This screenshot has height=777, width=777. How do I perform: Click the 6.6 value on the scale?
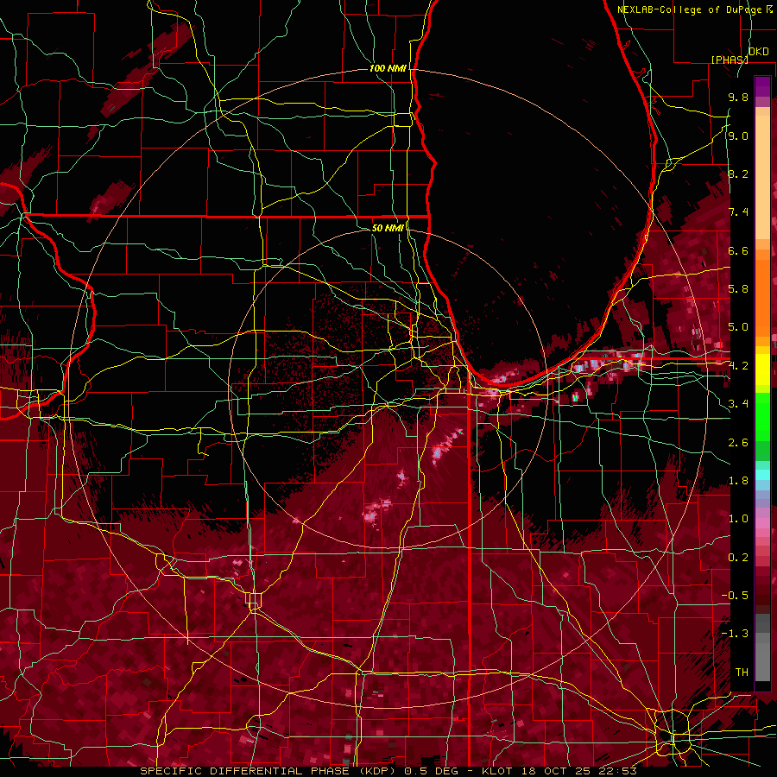coord(738,250)
